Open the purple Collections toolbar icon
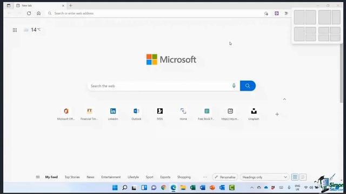The height and width of the screenshot is (194, 346). click(276, 13)
